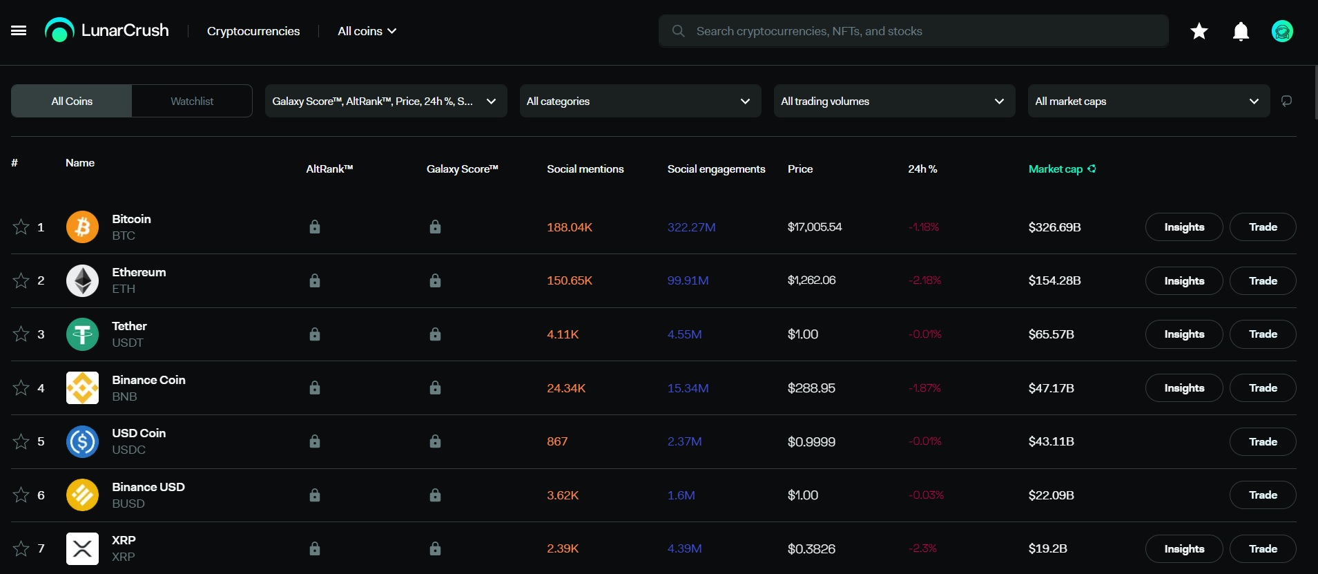Select the All Coins tab
Image resolution: width=1318 pixels, height=574 pixels.
72,101
